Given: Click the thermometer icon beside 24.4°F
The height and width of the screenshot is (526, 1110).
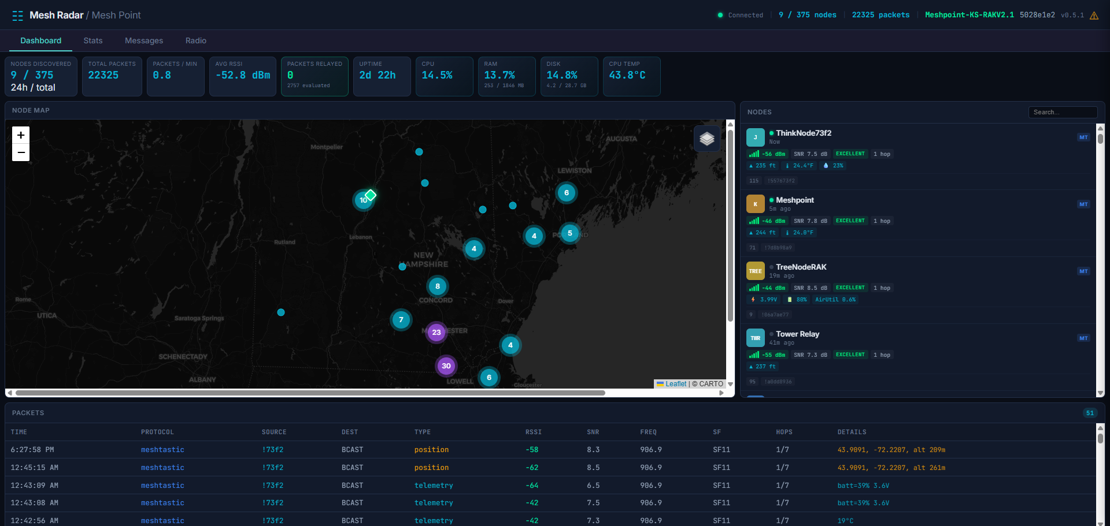Looking at the screenshot, I should click(x=787, y=165).
